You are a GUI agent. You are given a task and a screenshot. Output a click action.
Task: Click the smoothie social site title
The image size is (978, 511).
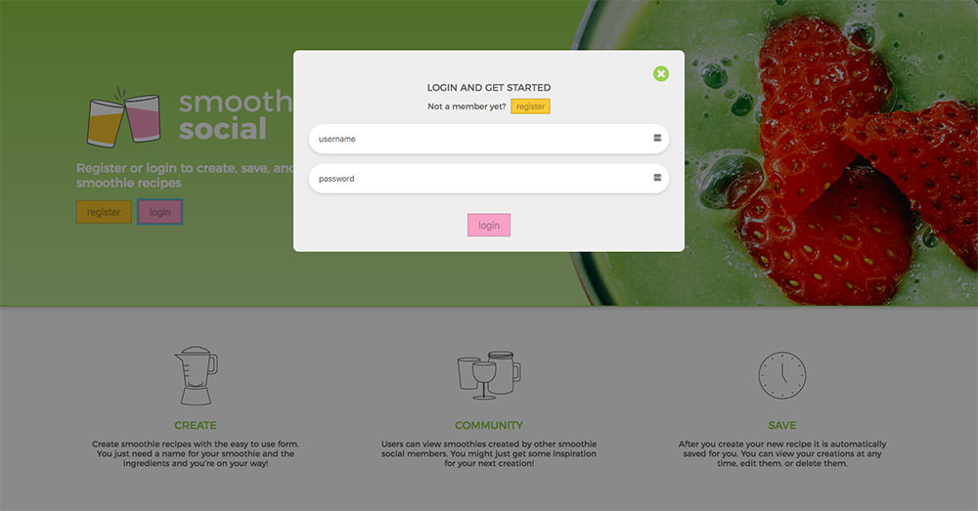click(236, 115)
